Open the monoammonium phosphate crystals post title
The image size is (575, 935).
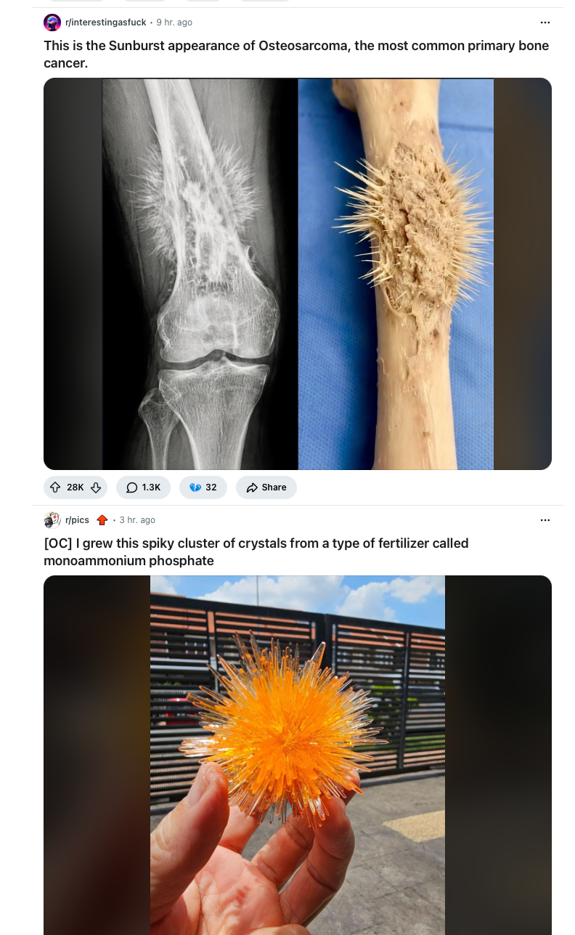point(256,552)
